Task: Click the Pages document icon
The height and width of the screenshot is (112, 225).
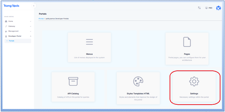Action: pyautogui.click(x=187, y=42)
